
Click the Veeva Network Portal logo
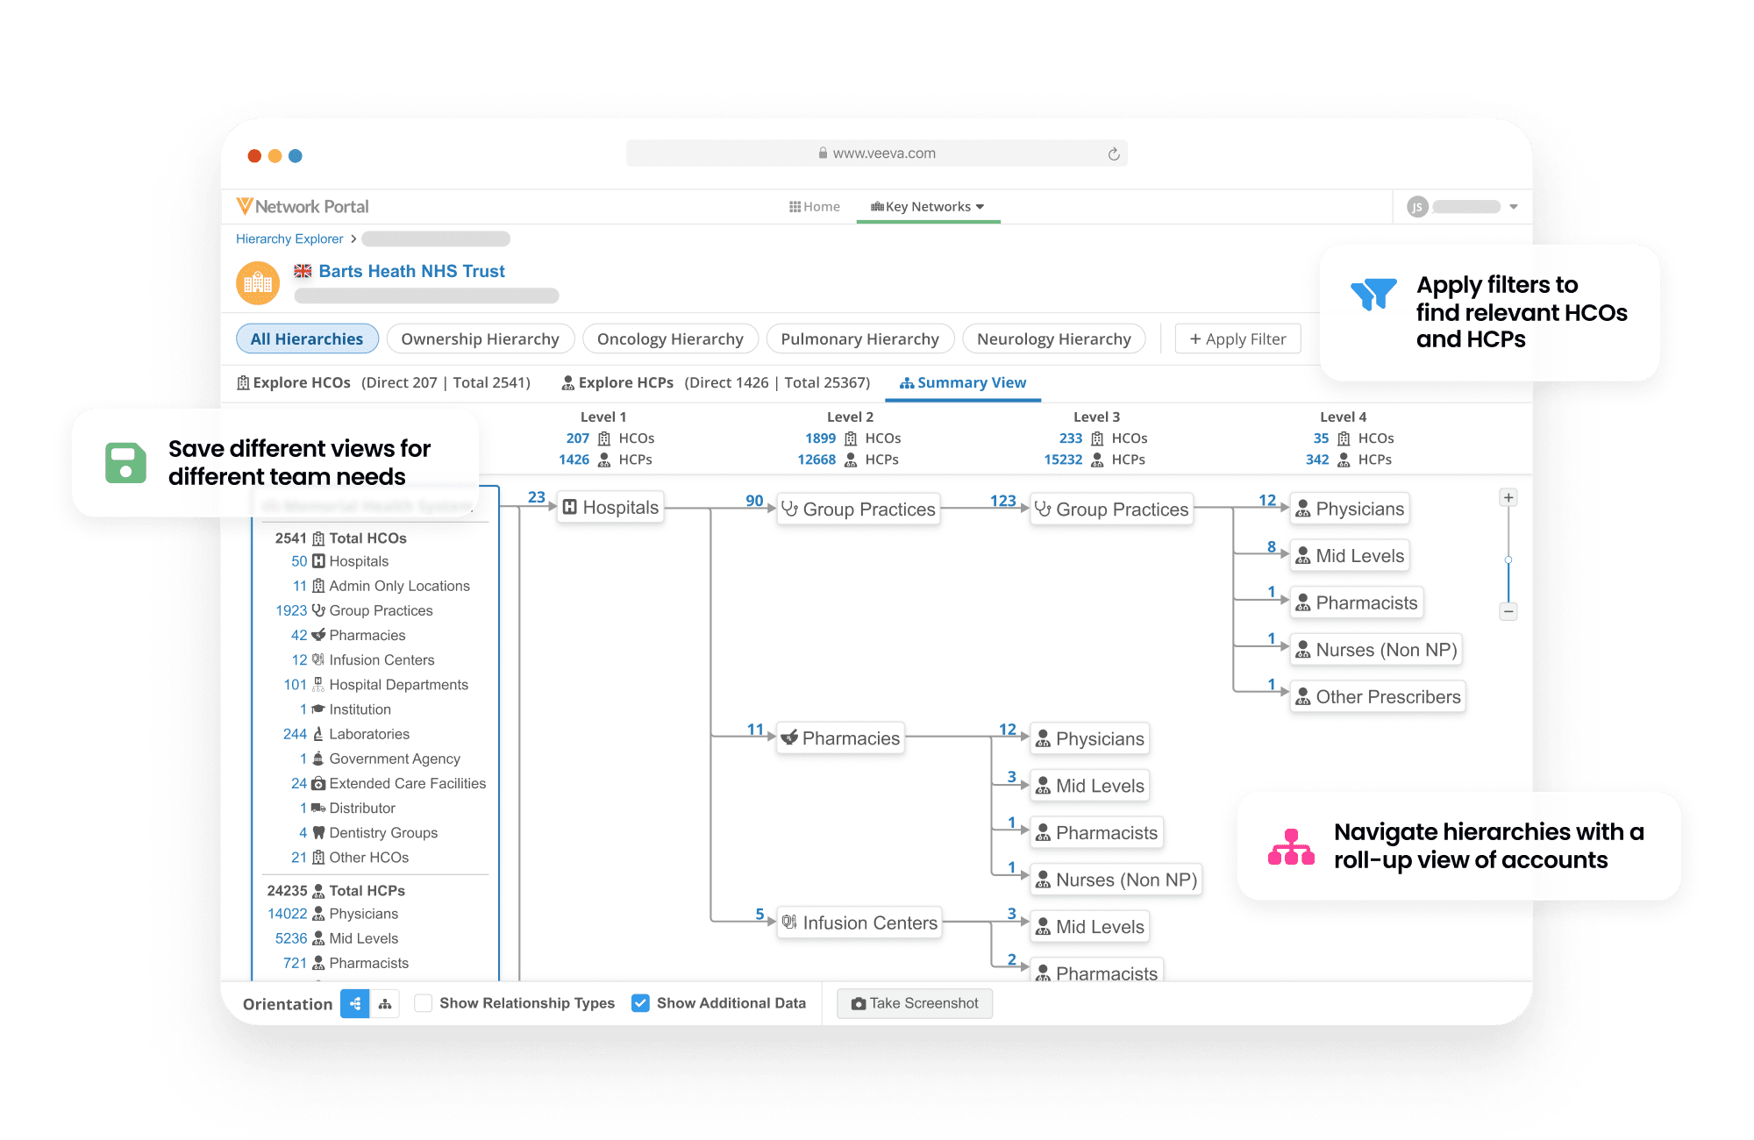(303, 206)
